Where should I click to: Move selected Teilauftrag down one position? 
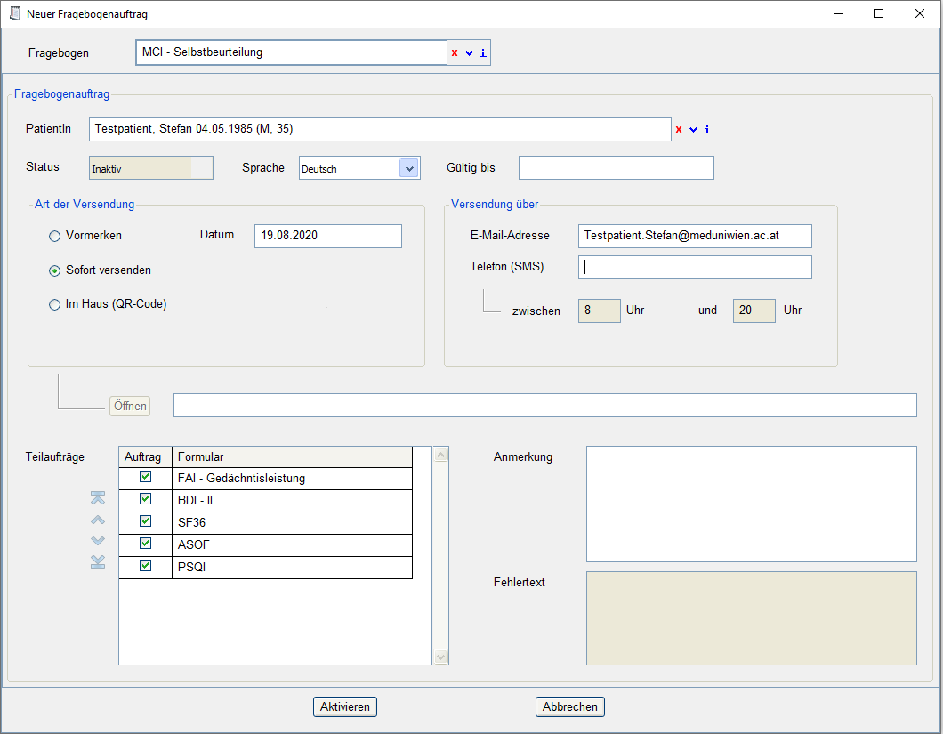click(98, 541)
